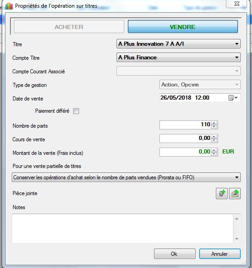Toggle the Paiement différé checkbox
Viewport: 252px width, 268px height.
click(x=76, y=111)
